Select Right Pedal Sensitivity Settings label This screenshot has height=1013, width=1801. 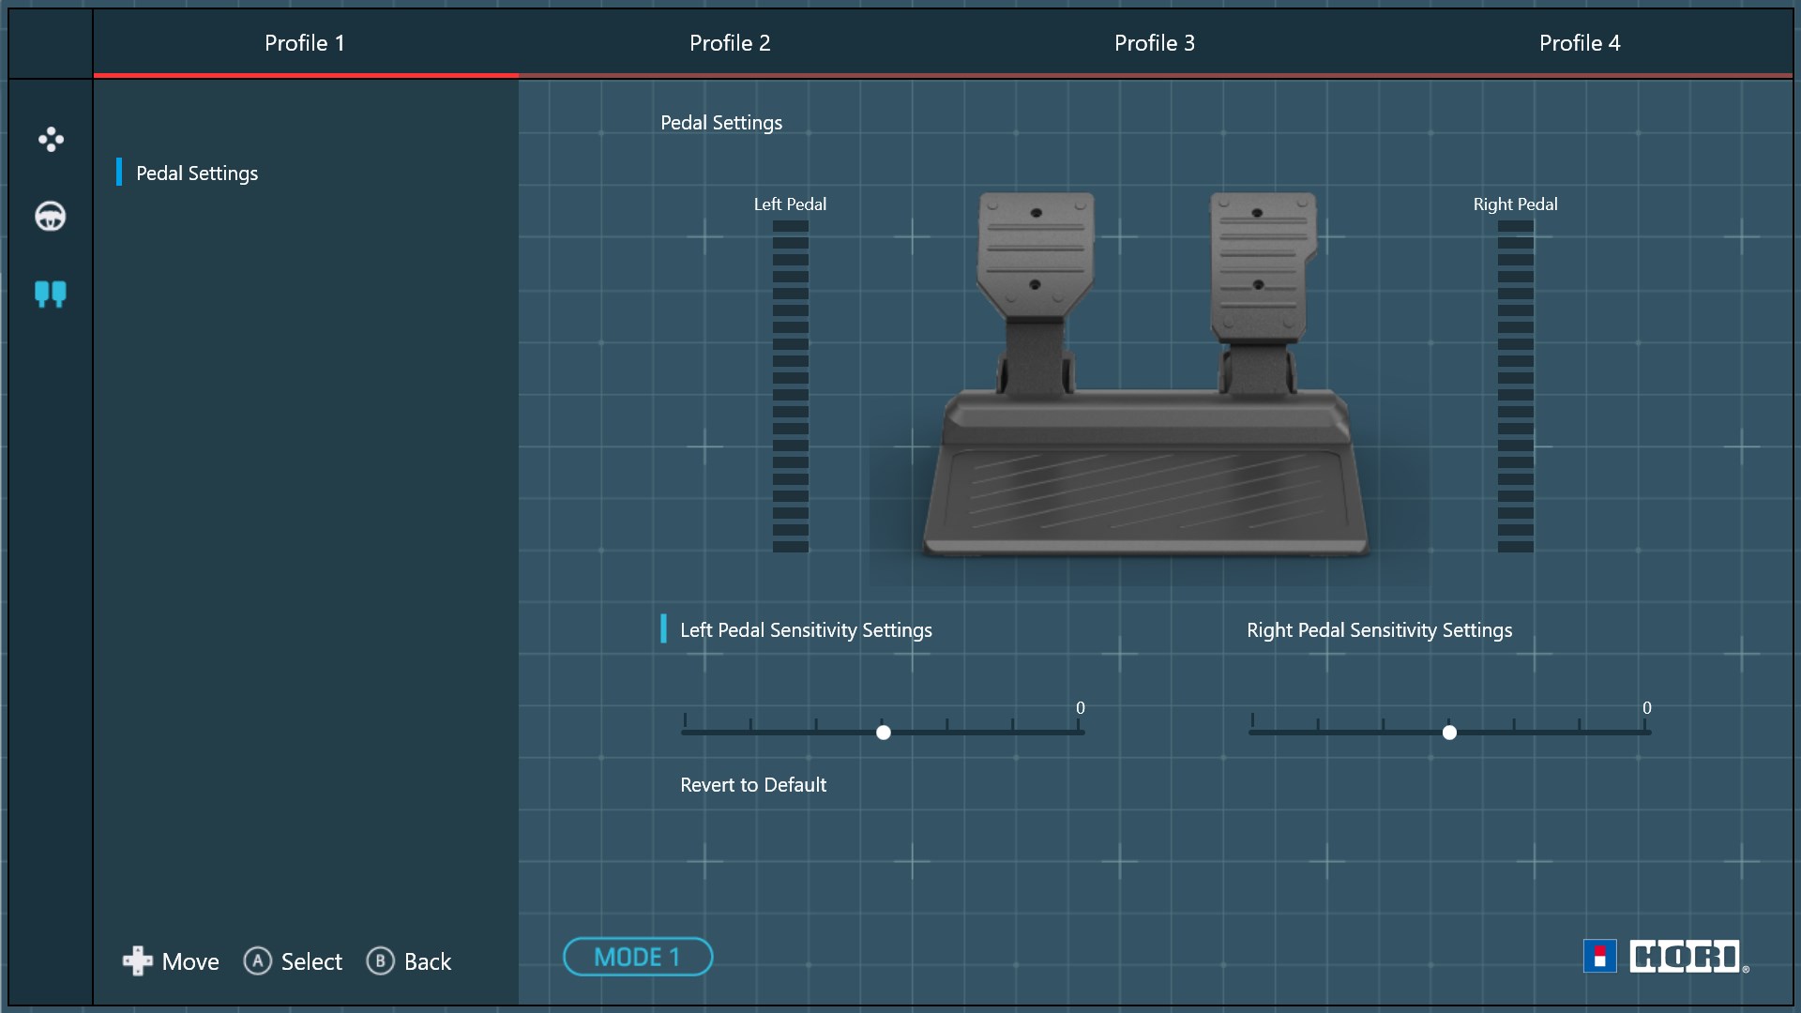[x=1379, y=630]
